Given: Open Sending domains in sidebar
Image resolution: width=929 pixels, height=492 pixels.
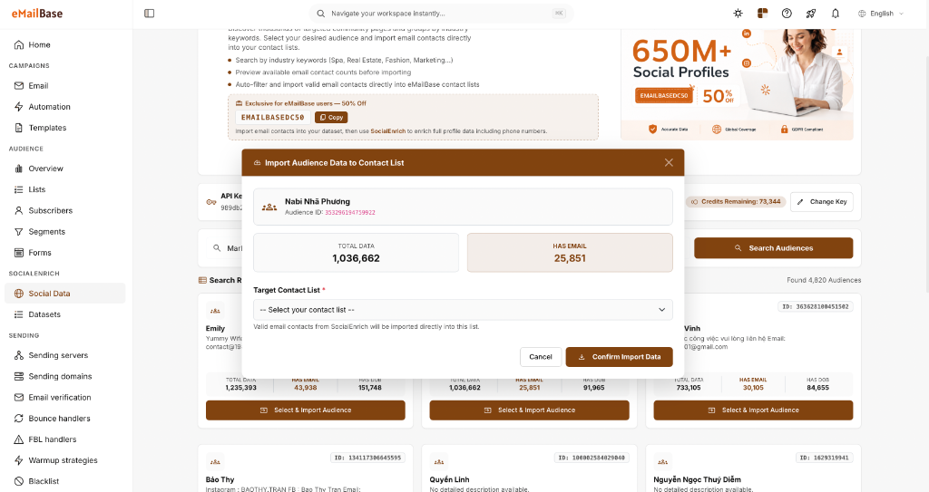Looking at the screenshot, I should [x=65, y=376].
